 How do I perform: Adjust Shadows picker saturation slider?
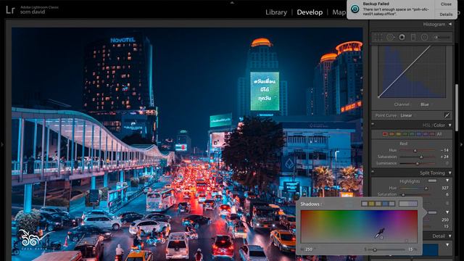coord(375,249)
